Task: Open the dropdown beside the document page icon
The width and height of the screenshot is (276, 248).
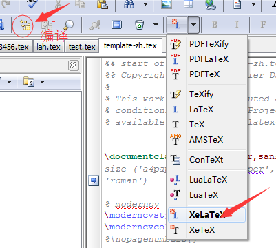Action: click(x=253, y=4)
